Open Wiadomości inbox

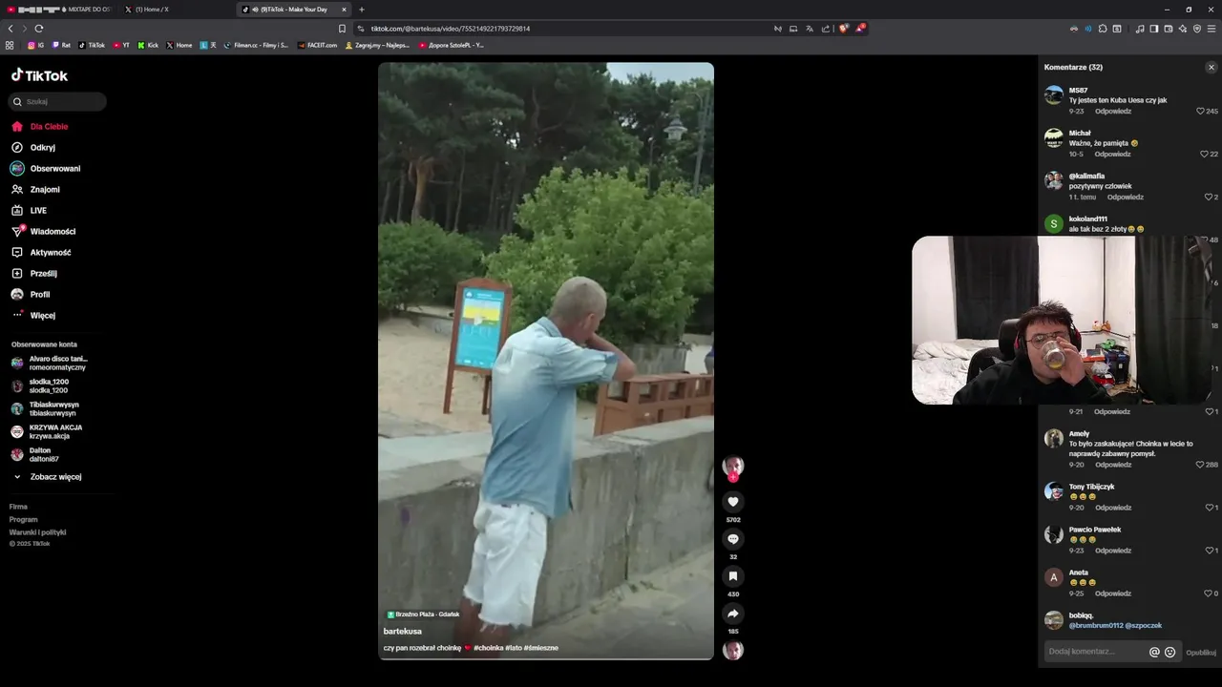(x=43, y=232)
